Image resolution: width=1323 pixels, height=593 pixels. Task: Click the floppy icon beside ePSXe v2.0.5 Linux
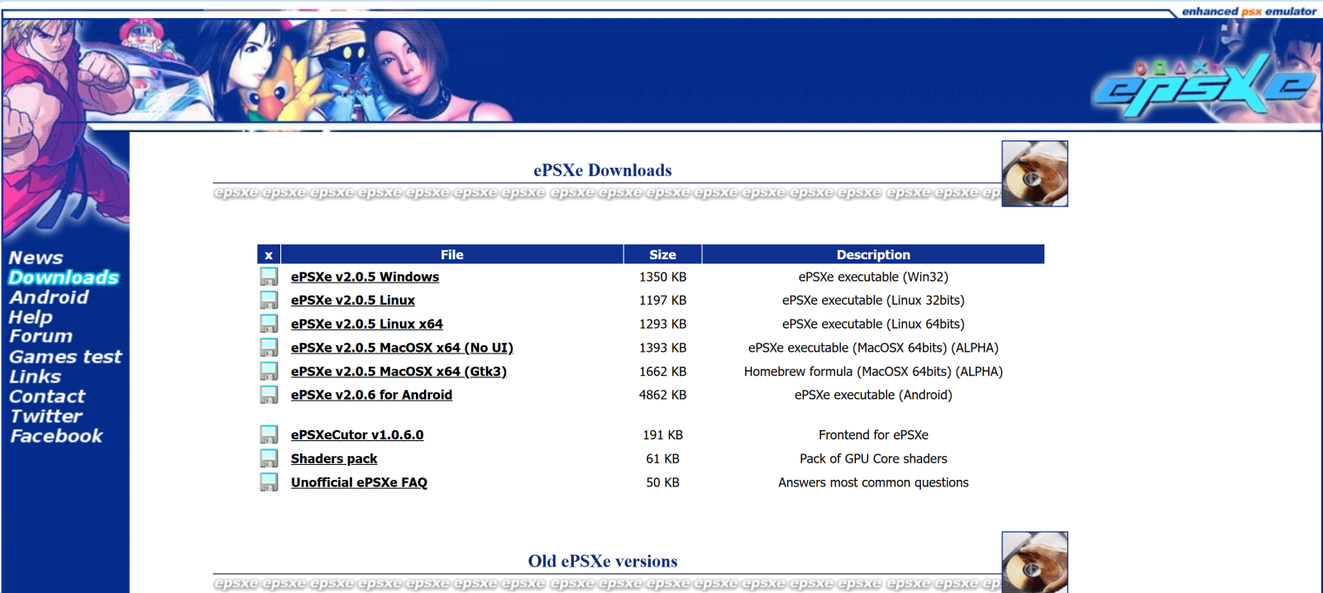(269, 300)
